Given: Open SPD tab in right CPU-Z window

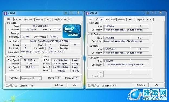Looking at the screenshot, I should pyautogui.click(x=131, y=19).
